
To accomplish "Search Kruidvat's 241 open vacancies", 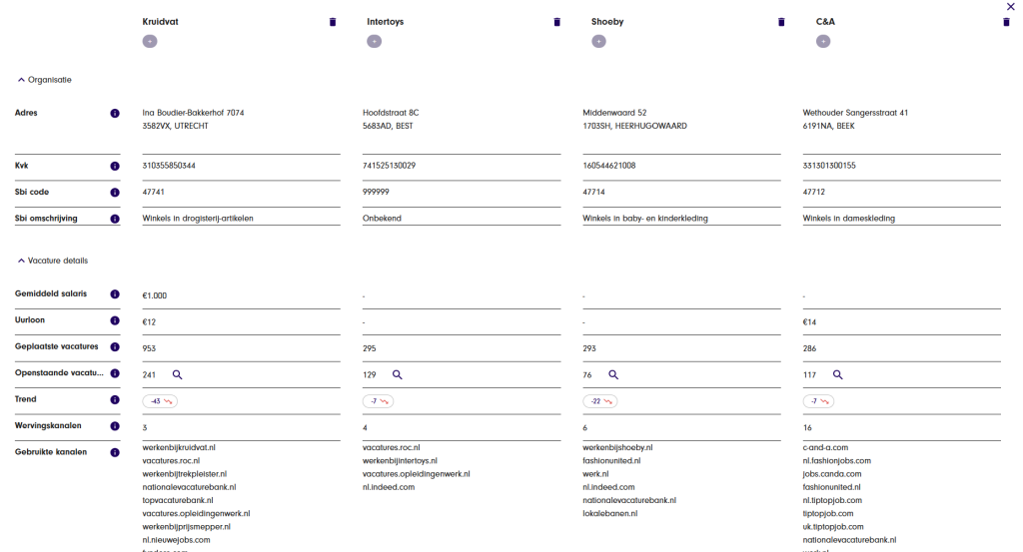I will click(177, 374).
